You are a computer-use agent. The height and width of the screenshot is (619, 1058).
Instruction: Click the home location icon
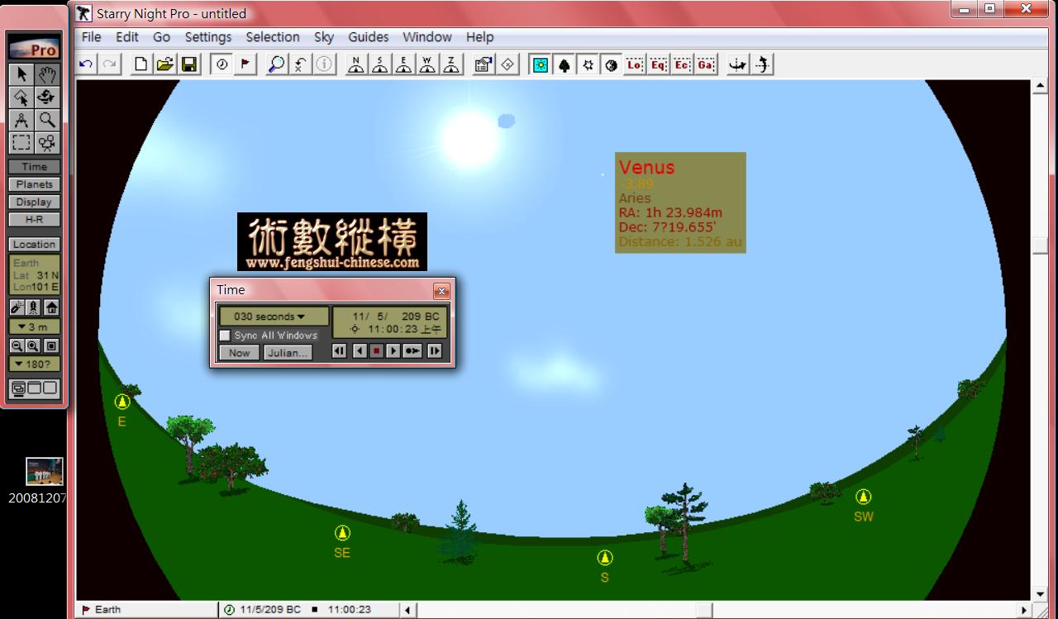click(50, 307)
